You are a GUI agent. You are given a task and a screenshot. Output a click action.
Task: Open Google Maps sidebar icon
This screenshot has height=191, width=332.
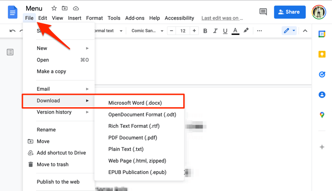click(322, 115)
